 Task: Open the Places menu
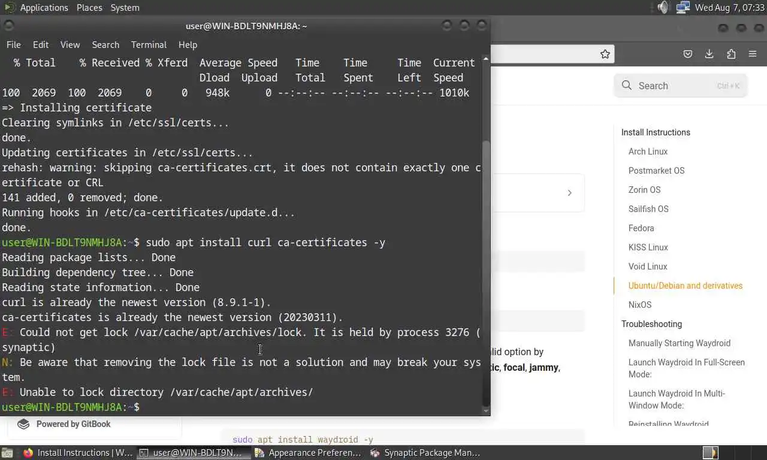[89, 8]
